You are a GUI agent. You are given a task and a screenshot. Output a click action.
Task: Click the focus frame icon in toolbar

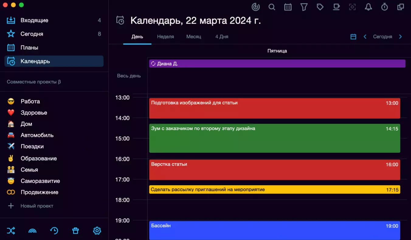[x=352, y=7]
